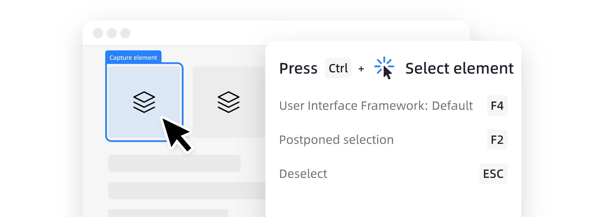
Task: Click the blue sparkle mouse-click icon
Action: (x=384, y=68)
